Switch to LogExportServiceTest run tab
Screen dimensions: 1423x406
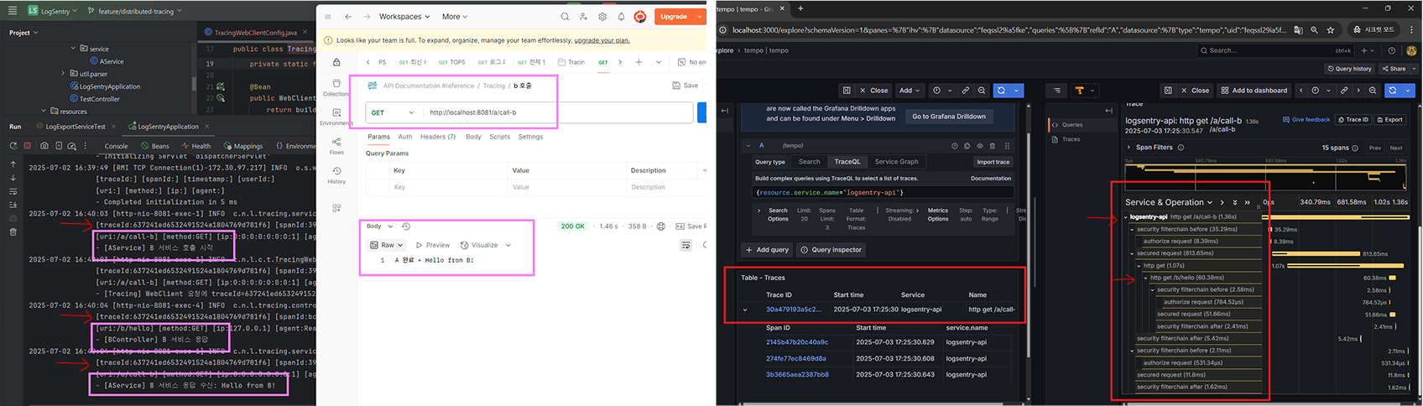tap(76, 127)
